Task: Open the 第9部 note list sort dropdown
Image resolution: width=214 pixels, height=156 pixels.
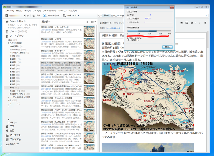Action: click(x=45, y=22)
